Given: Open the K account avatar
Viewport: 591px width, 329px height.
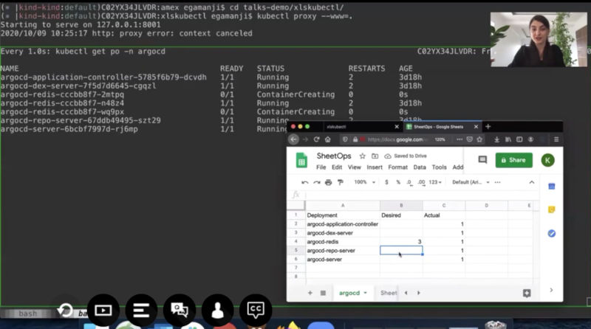Looking at the screenshot, I should pyautogui.click(x=547, y=160).
